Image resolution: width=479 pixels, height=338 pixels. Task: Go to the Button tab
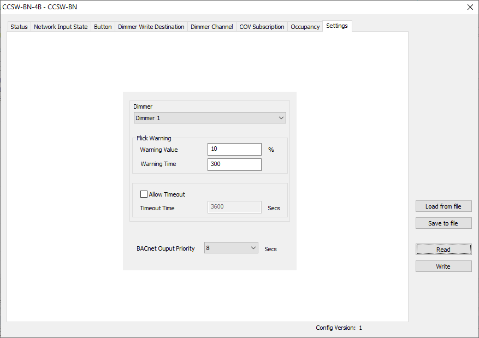(103, 27)
